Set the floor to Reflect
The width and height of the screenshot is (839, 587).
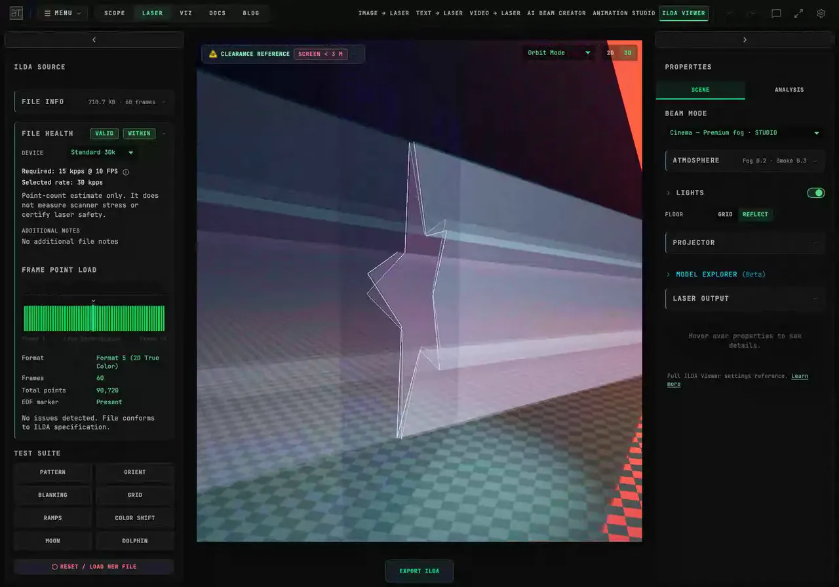[755, 214]
